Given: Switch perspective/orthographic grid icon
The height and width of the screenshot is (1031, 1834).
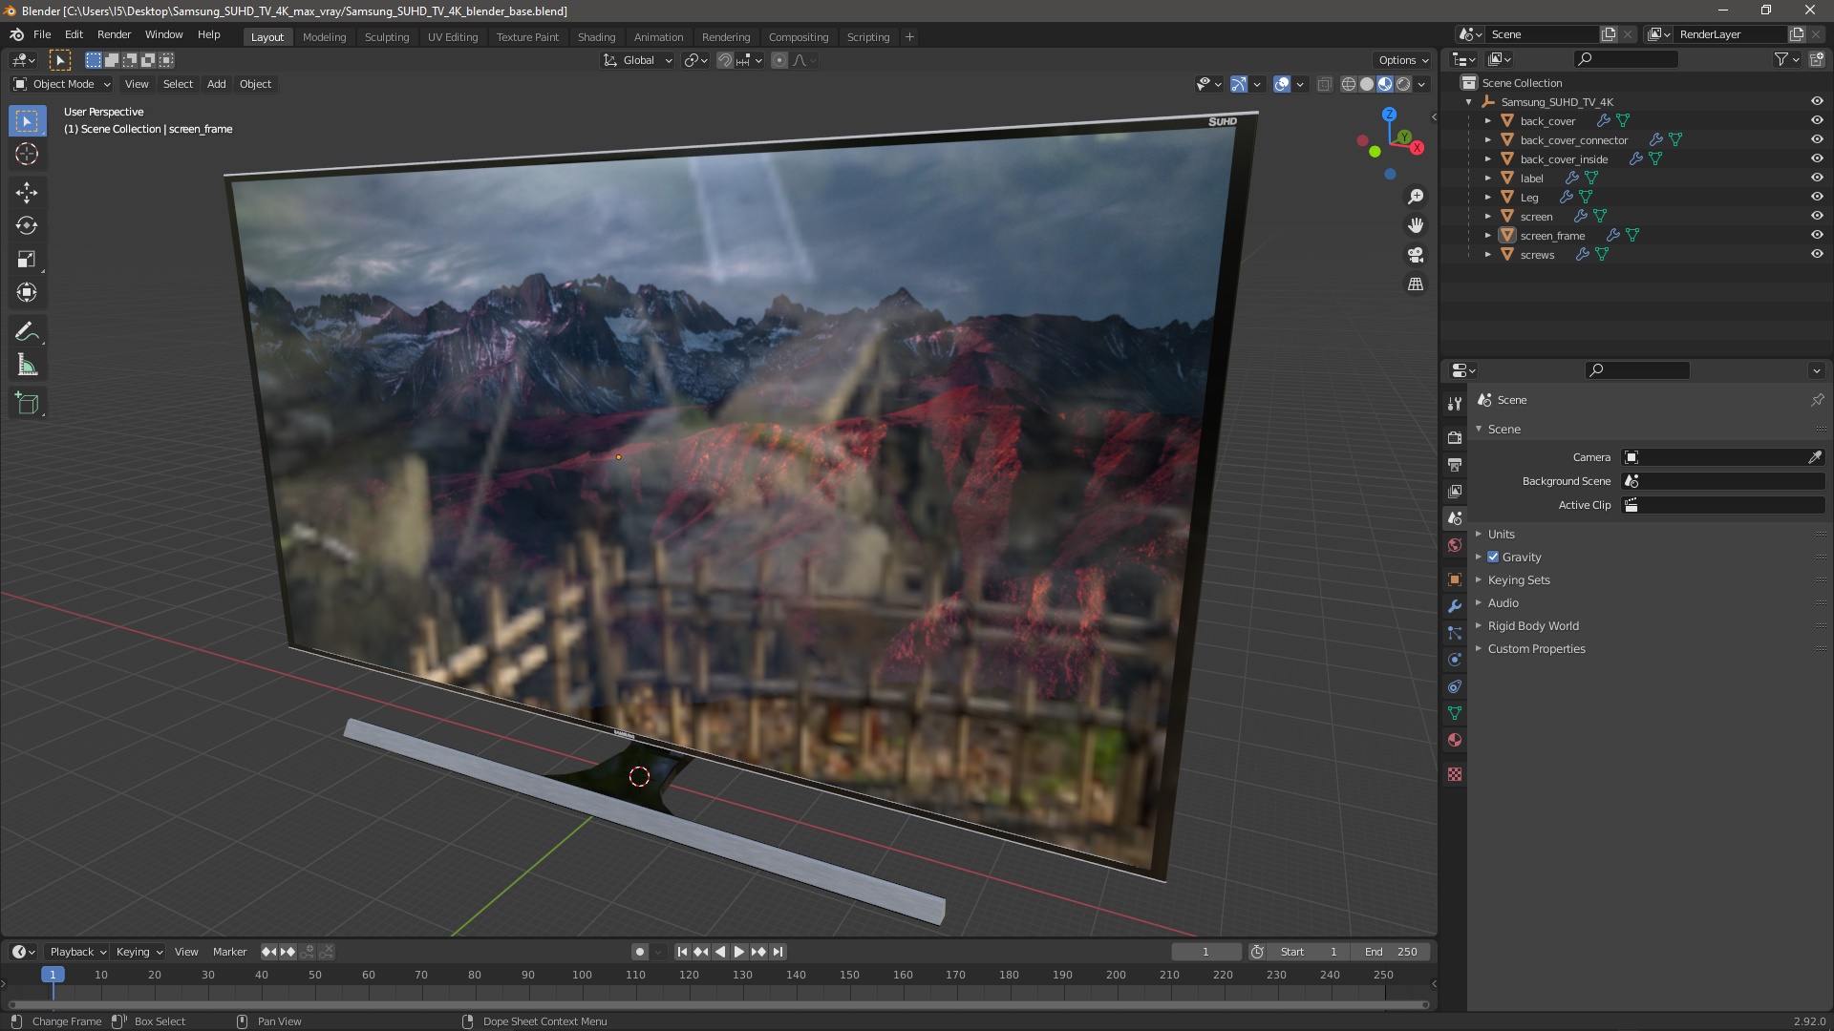Looking at the screenshot, I should click(1416, 284).
